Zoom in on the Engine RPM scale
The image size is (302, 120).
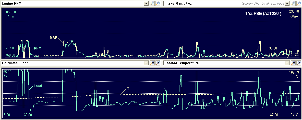(152, 3)
